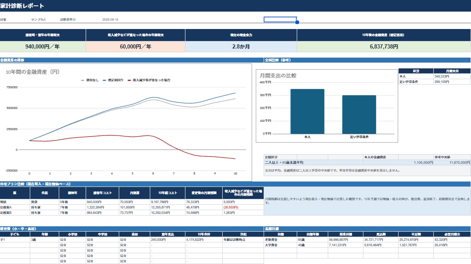This screenshot has width=471, height=264.
Task: Select the '本人' bar in the bar chart
Action: coord(307,111)
